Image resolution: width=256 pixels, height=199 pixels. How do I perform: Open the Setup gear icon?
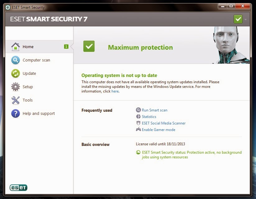pyautogui.click(x=16, y=87)
